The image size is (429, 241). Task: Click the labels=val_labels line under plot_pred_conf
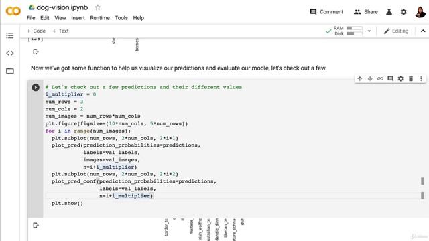coord(127,189)
